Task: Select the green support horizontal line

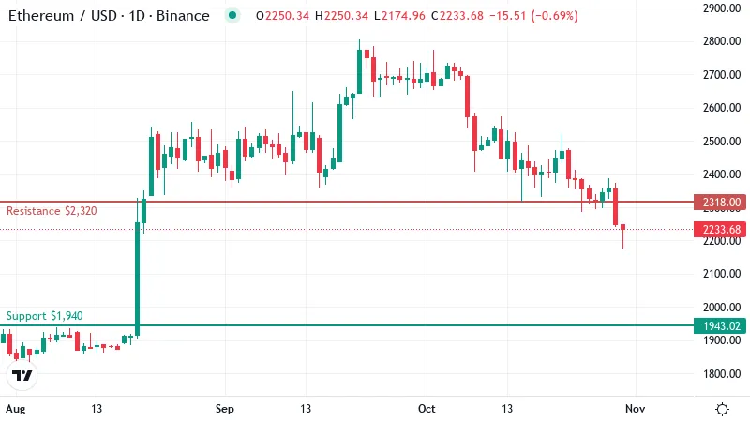Action: click(x=347, y=325)
